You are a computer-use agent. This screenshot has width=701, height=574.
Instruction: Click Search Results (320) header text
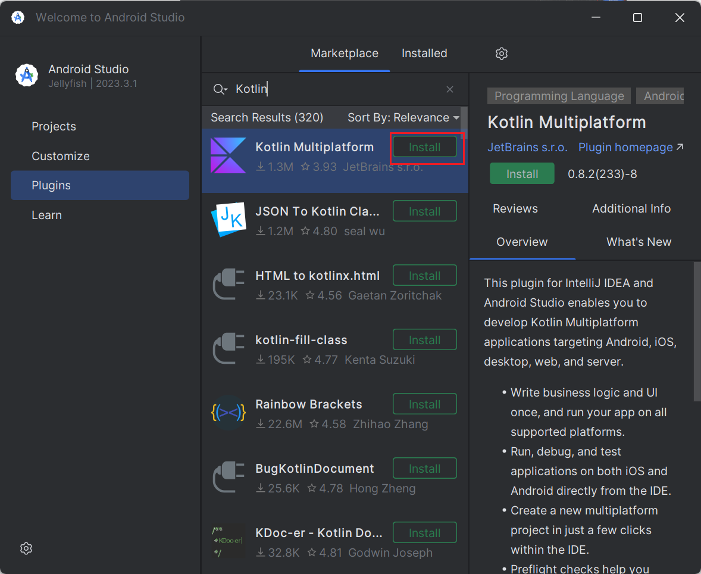tap(267, 117)
